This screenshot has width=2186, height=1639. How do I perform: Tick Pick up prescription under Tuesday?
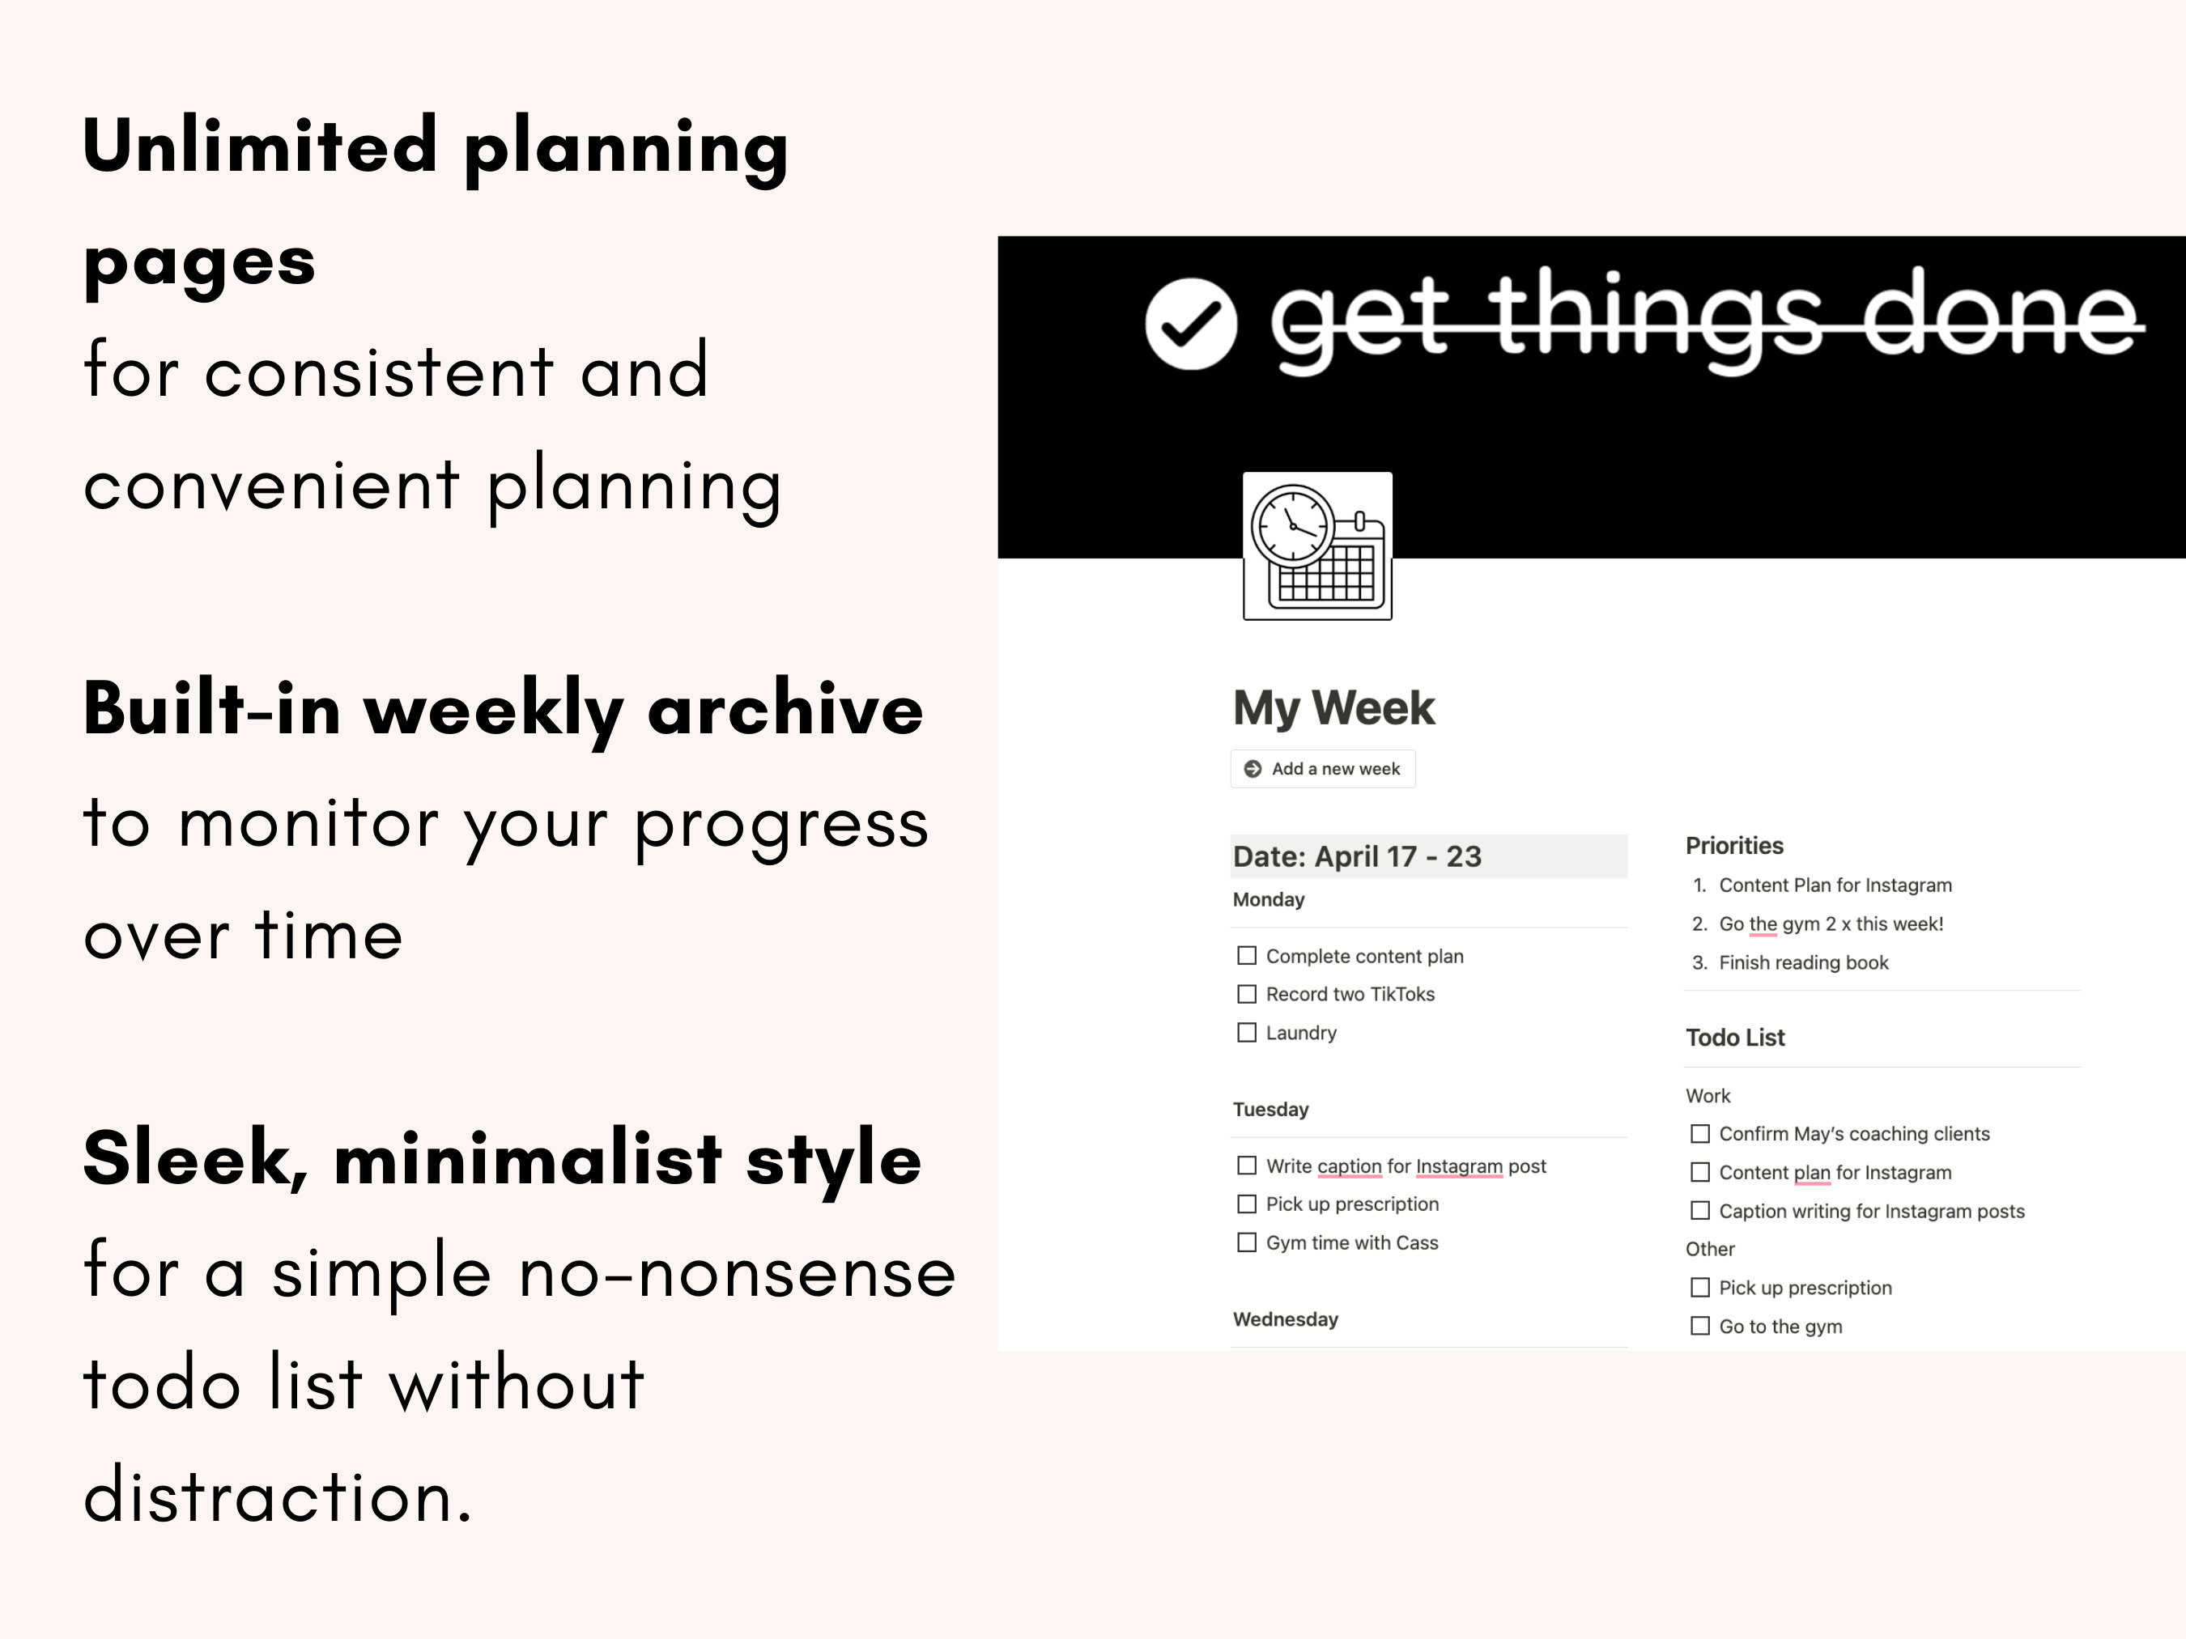1247,1204
